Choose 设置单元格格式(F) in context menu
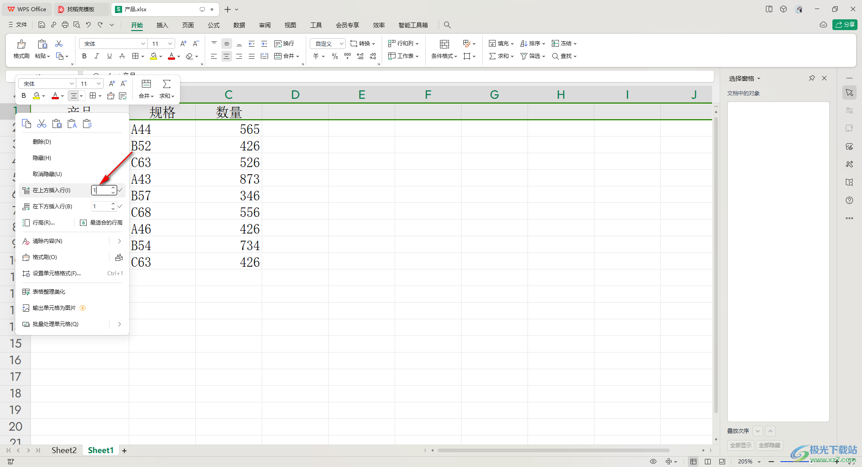This screenshot has height=467, width=862. (x=57, y=273)
